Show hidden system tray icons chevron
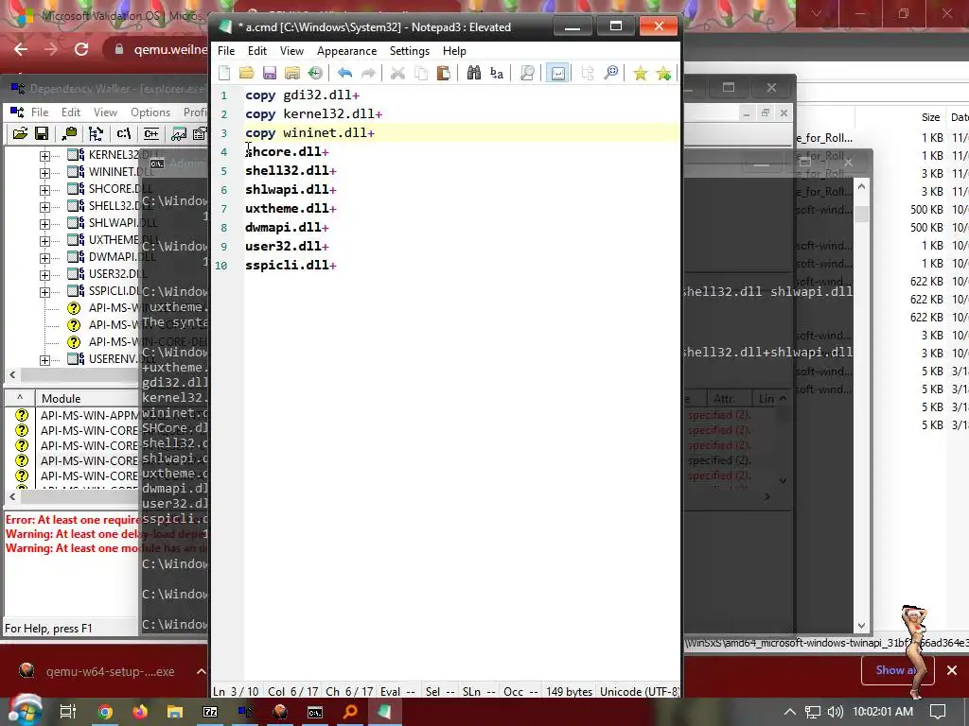 [790, 712]
